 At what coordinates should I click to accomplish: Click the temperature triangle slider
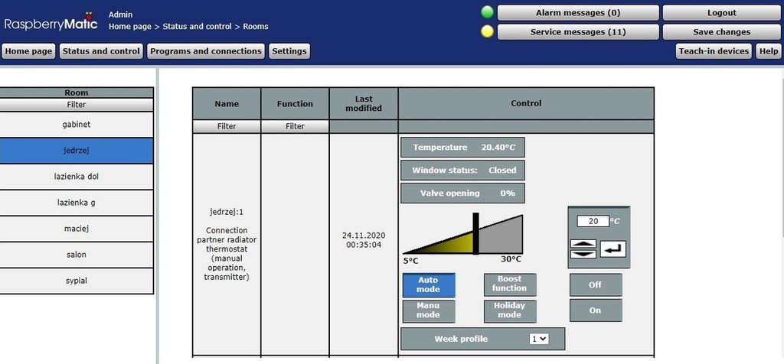[x=462, y=235]
